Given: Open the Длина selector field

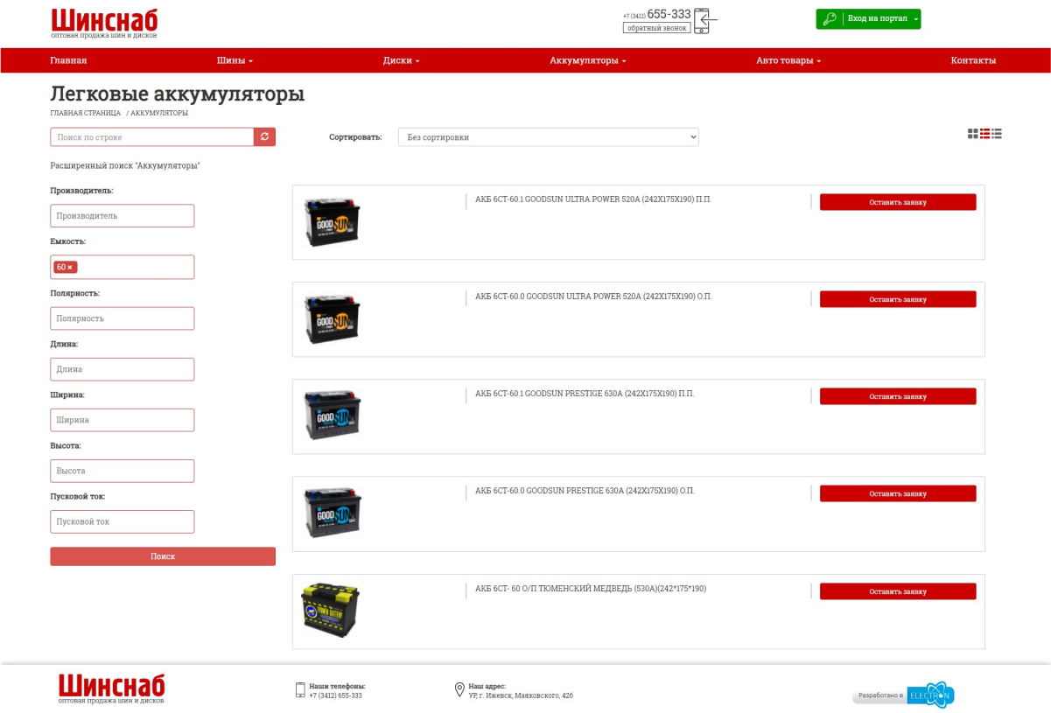Looking at the screenshot, I should (123, 369).
